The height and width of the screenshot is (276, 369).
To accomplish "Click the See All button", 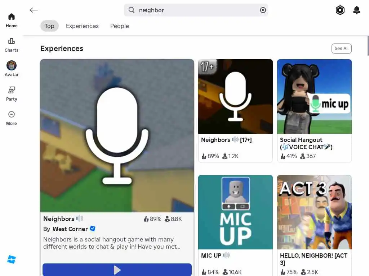I will (x=342, y=49).
